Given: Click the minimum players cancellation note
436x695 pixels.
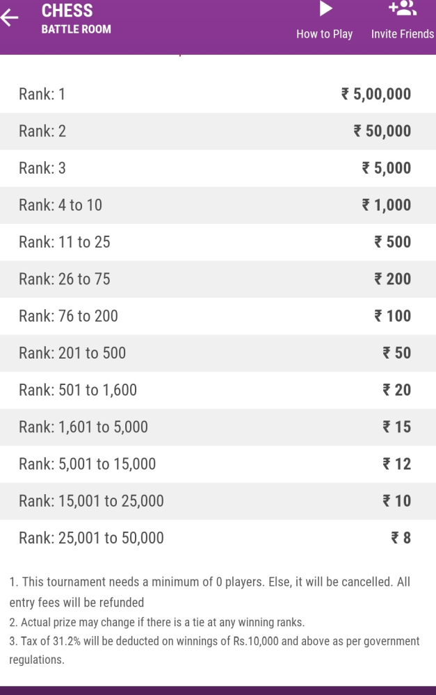Looking at the screenshot, I should pos(210,592).
